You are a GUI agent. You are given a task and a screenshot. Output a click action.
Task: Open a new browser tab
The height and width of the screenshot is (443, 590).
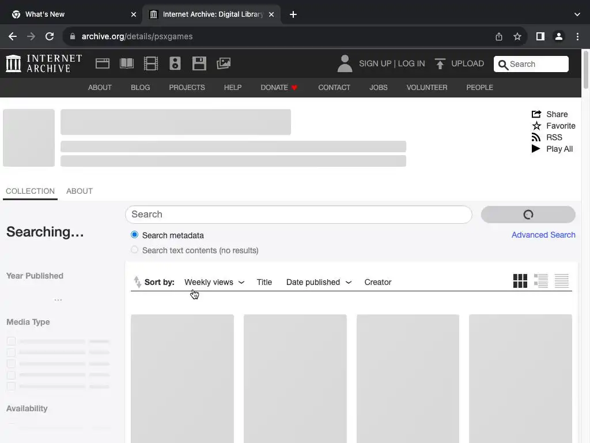click(293, 14)
